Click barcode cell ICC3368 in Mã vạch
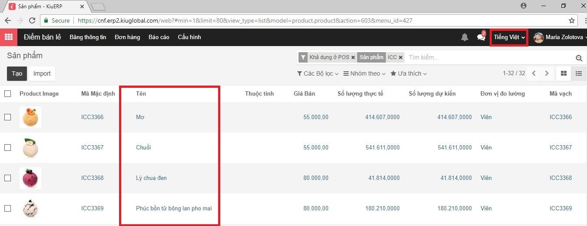This screenshot has height=226, width=587. coord(560,178)
